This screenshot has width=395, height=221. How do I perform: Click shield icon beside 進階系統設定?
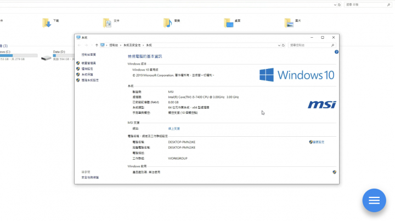pyautogui.click(x=78, y=80)
